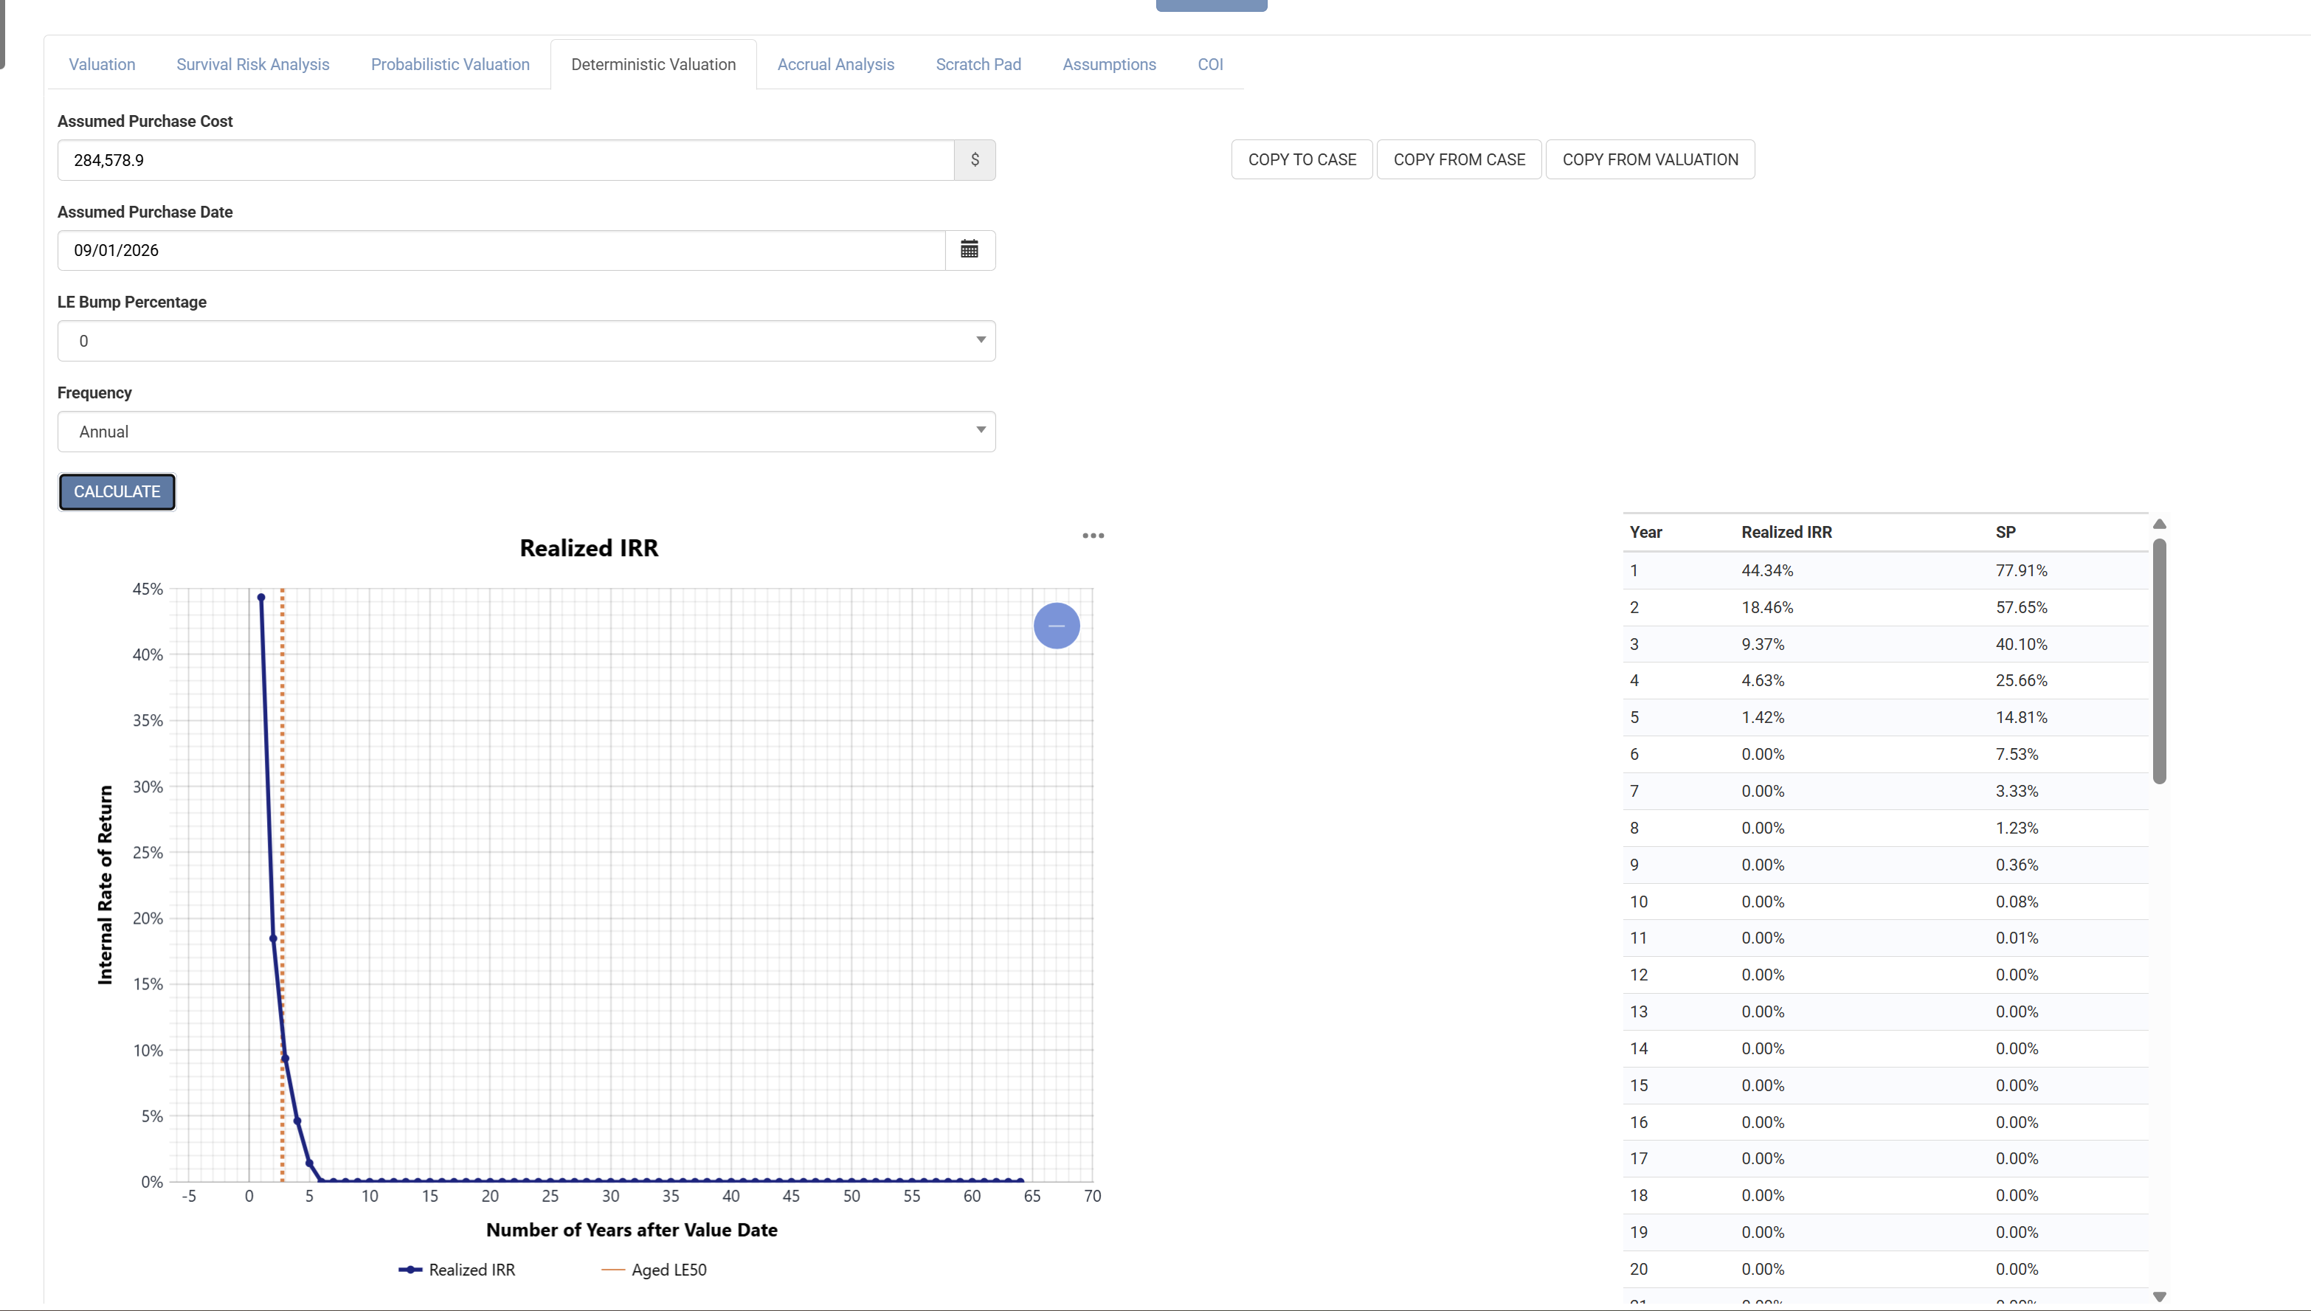The image size is (2311, 1311).
Task: Click COPY FROM VALUATION button
Action: tap(1649, 159)
